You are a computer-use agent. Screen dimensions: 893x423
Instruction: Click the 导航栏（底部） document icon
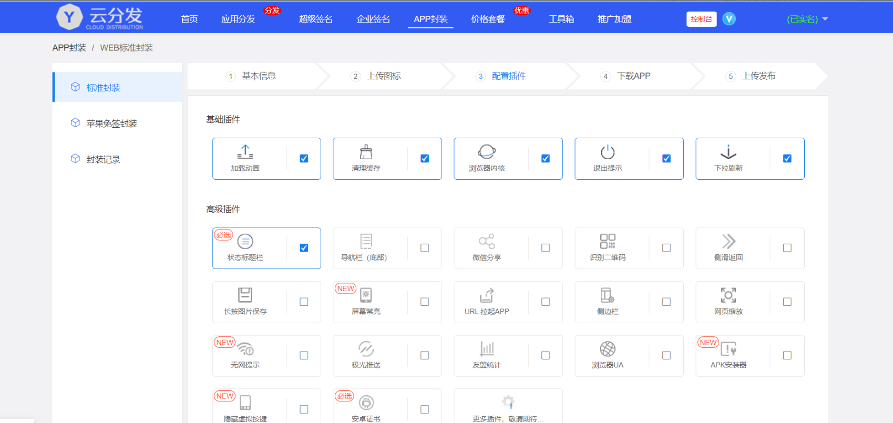[x=366, y=241]
